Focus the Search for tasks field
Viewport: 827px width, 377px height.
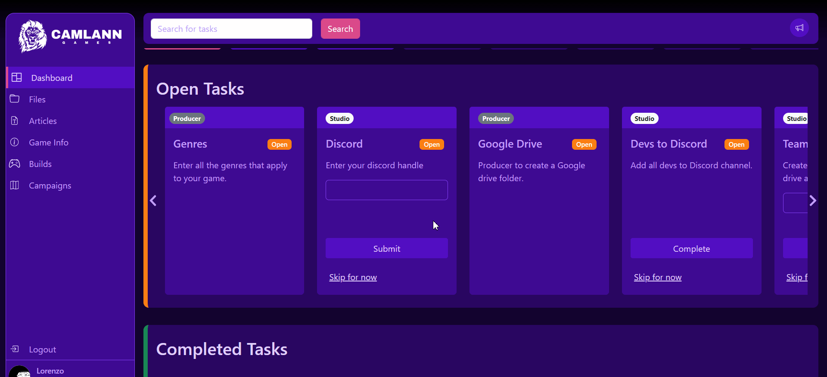click(231, 29)
